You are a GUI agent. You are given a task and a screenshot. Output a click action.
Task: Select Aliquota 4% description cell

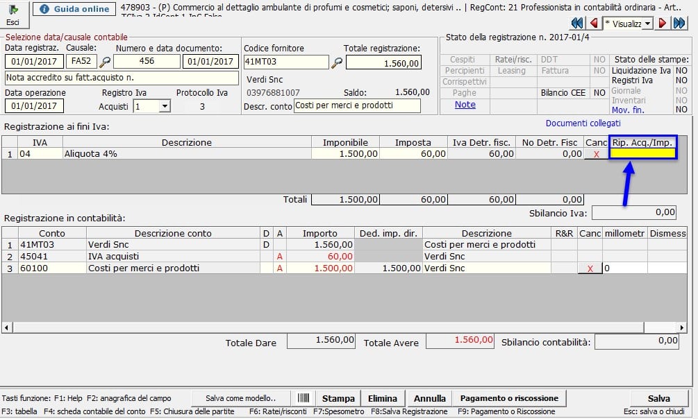pyautogui.click(x=187, y=154)
